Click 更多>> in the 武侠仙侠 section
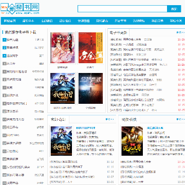The width and height of the screenshot is (185, 185). click(180, 119)
